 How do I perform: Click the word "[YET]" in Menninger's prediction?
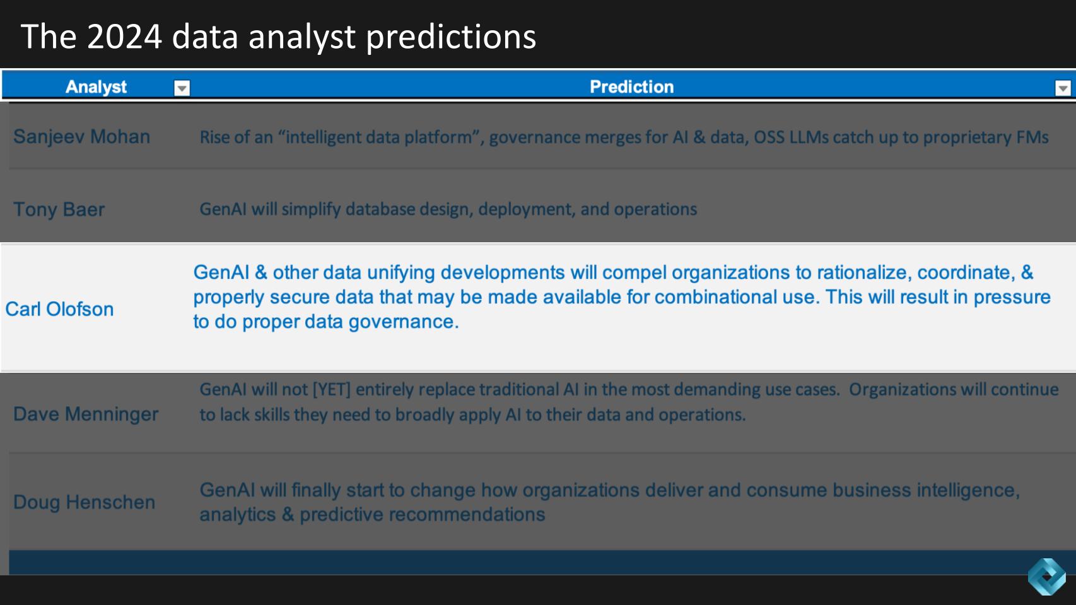(332, 390)
